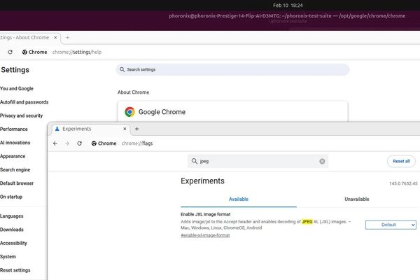Select the Experiments tab
Screen dimensions: 420x280
(x=90, y=129)
